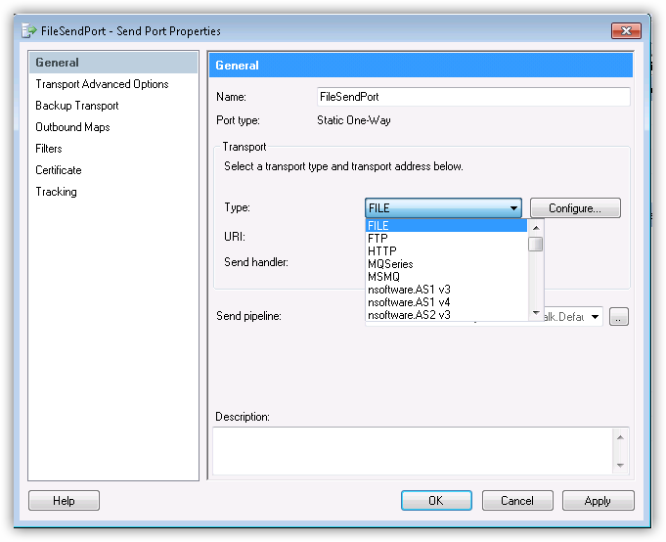Click the Apply button
Image resolution: width=666 pixels, height=542 pixels.
point(598,501)
